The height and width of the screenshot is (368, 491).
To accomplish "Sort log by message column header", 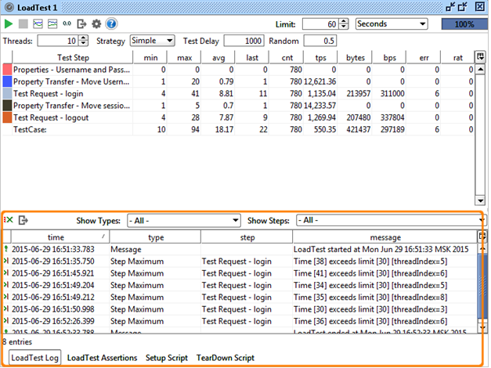I will [384, 237].
